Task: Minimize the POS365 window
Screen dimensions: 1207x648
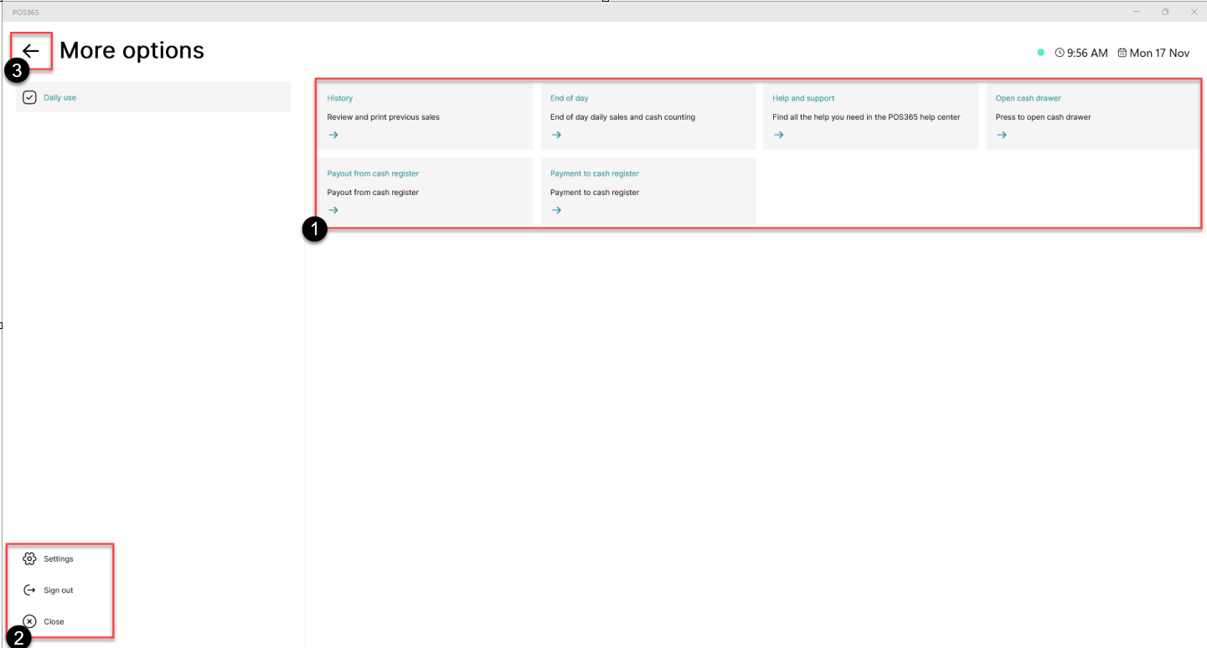Action: tap(1137, 12)
